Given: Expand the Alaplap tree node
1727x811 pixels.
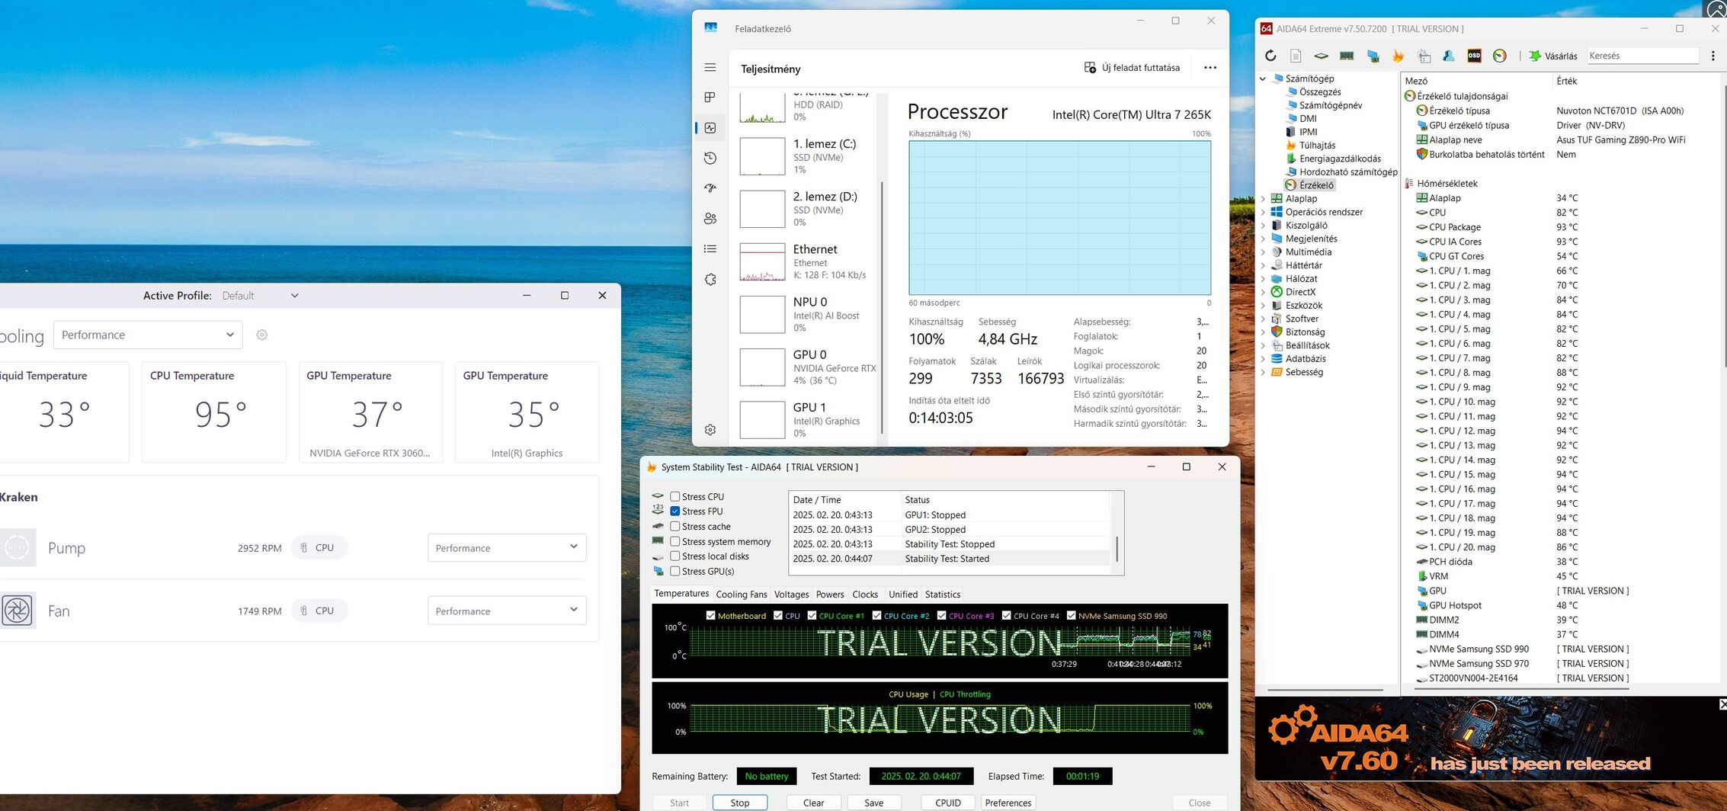Looking at the screenshot, I should pos(1263,199).
